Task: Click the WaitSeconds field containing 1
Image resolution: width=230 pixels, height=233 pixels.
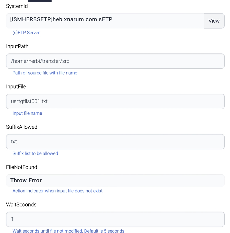Action: click(115, 219)
